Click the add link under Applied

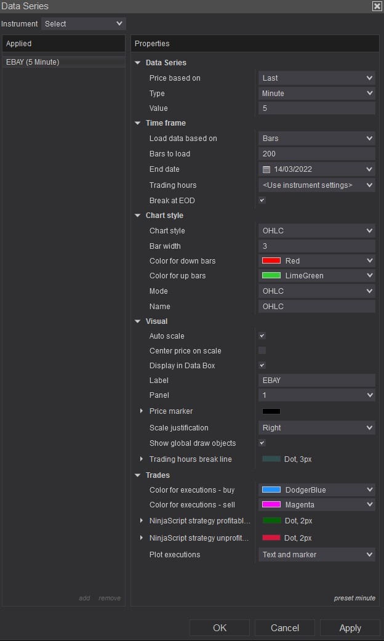click(84, 598)
